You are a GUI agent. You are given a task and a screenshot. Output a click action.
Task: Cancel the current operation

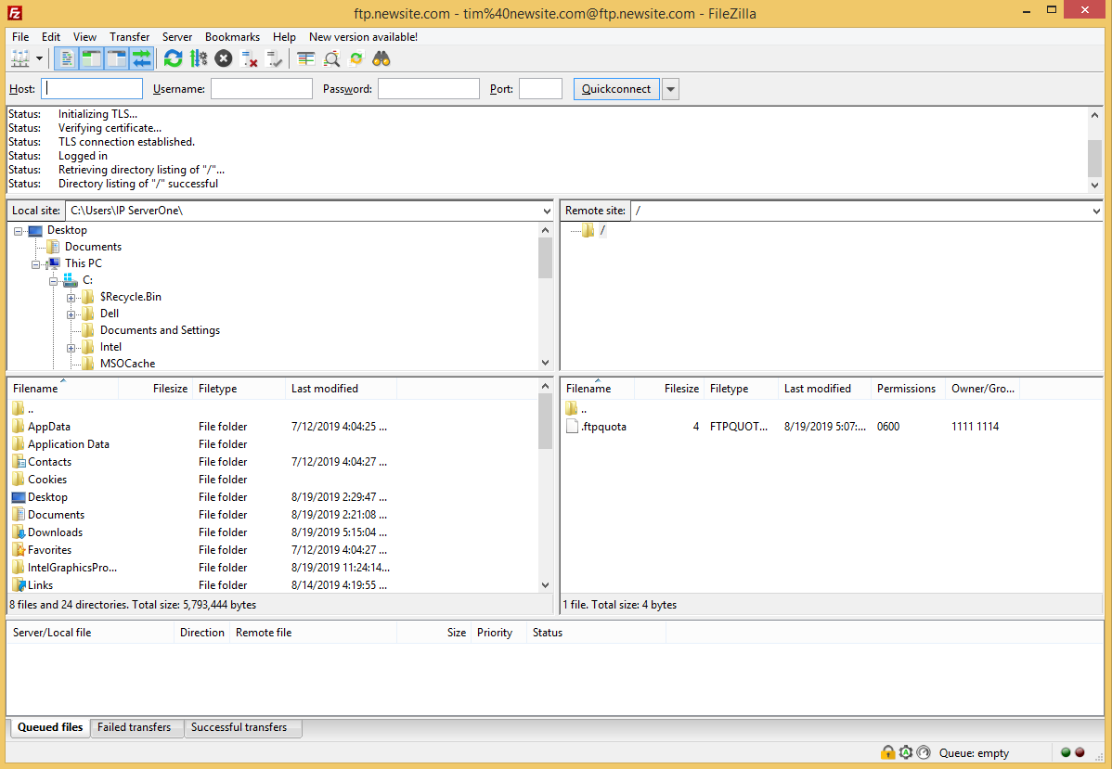tap(224, 58)
